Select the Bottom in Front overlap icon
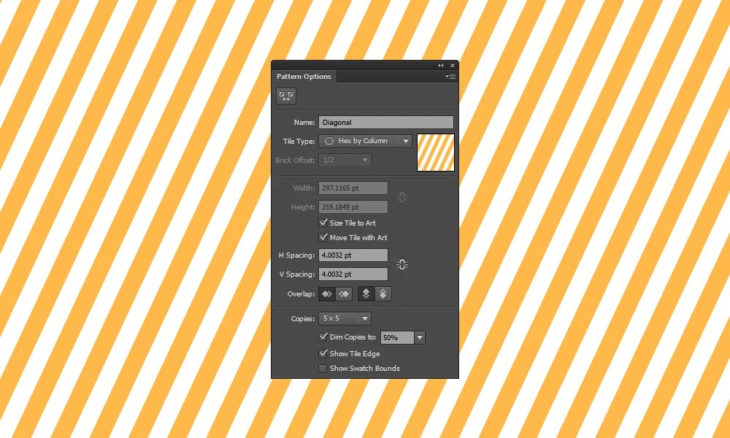This screenshot has width=730, height=438. (383, 293)
